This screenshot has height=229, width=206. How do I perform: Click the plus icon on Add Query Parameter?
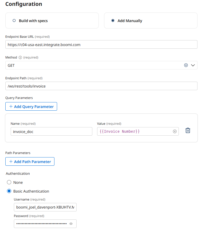tap(10, 106)
